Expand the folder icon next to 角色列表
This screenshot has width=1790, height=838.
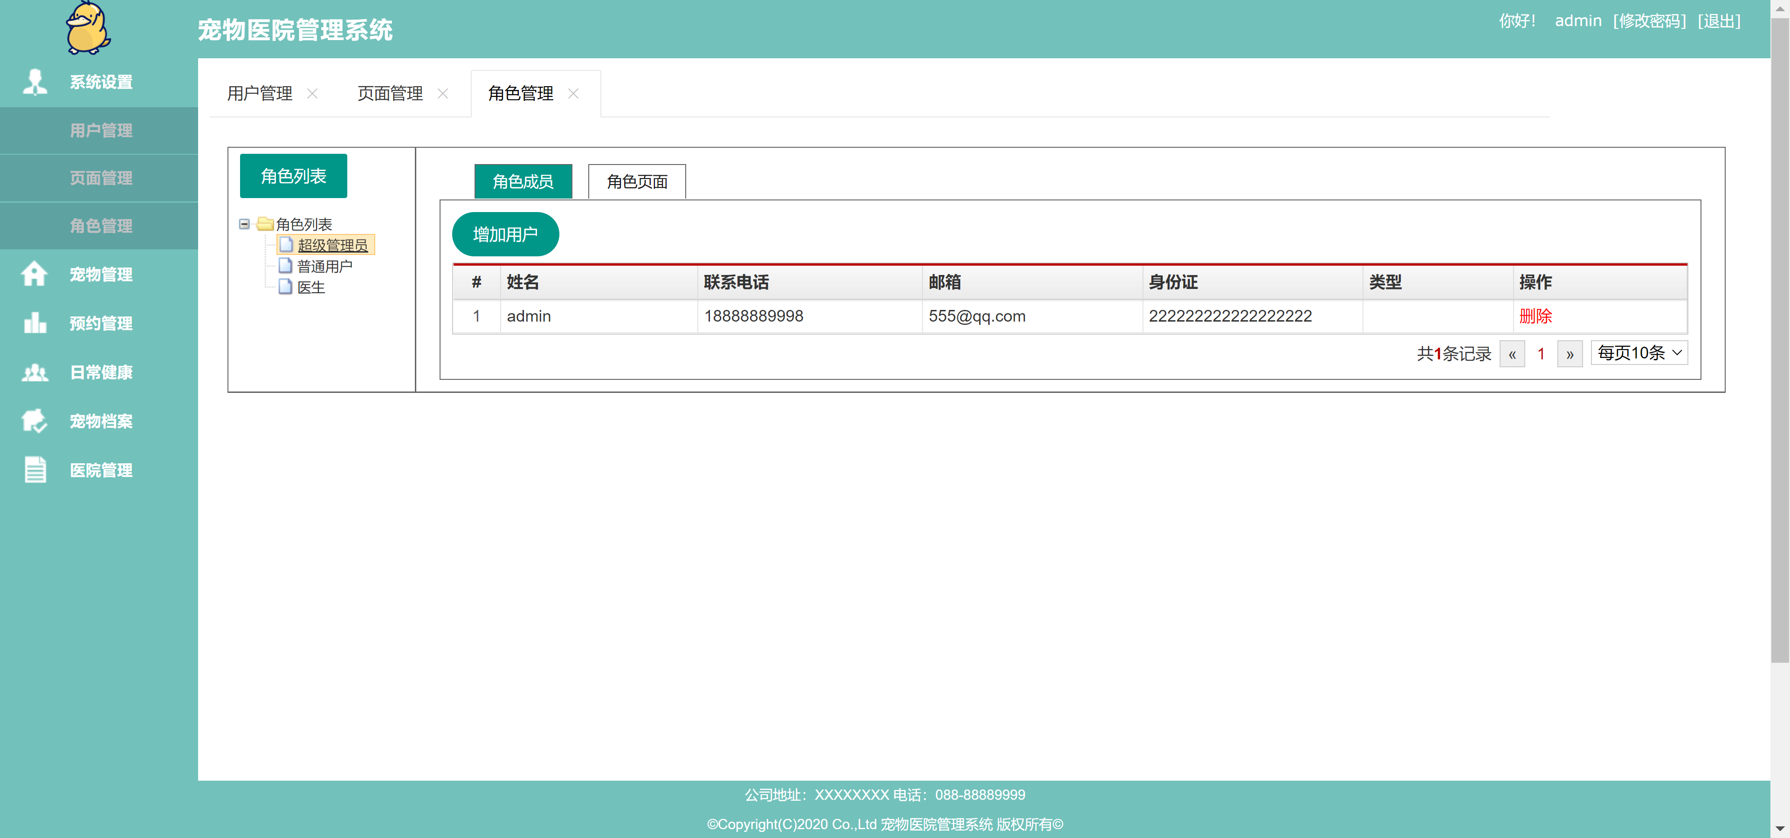coord(265,224)
